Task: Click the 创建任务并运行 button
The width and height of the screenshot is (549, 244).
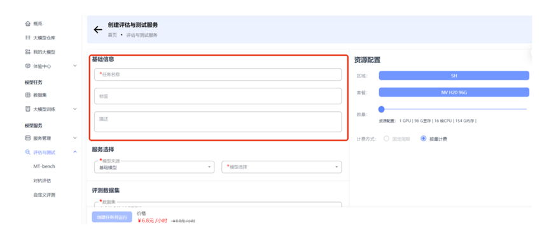Action: coord(112,217)
